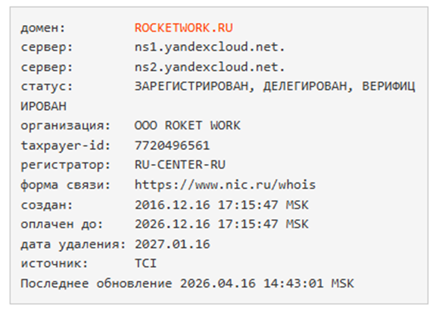The image size is (437, 314).
Task: Click the paid-until date 2026.12.16 17:15:47 MSK
Action: (x=222, y=224)
